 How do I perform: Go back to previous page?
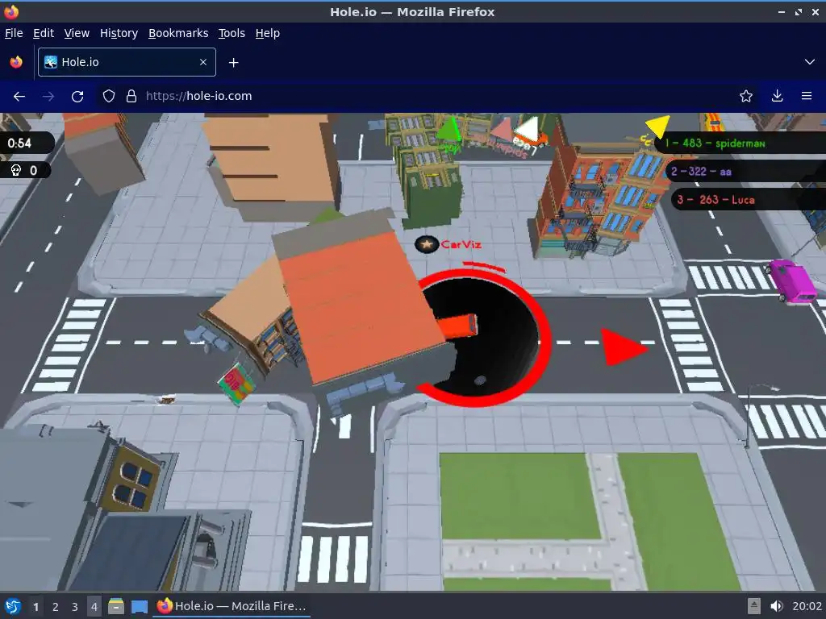19,97
